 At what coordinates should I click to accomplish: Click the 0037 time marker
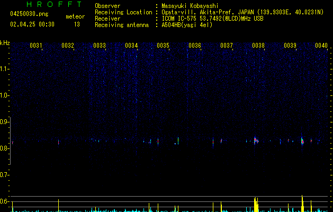pos(227,46)
